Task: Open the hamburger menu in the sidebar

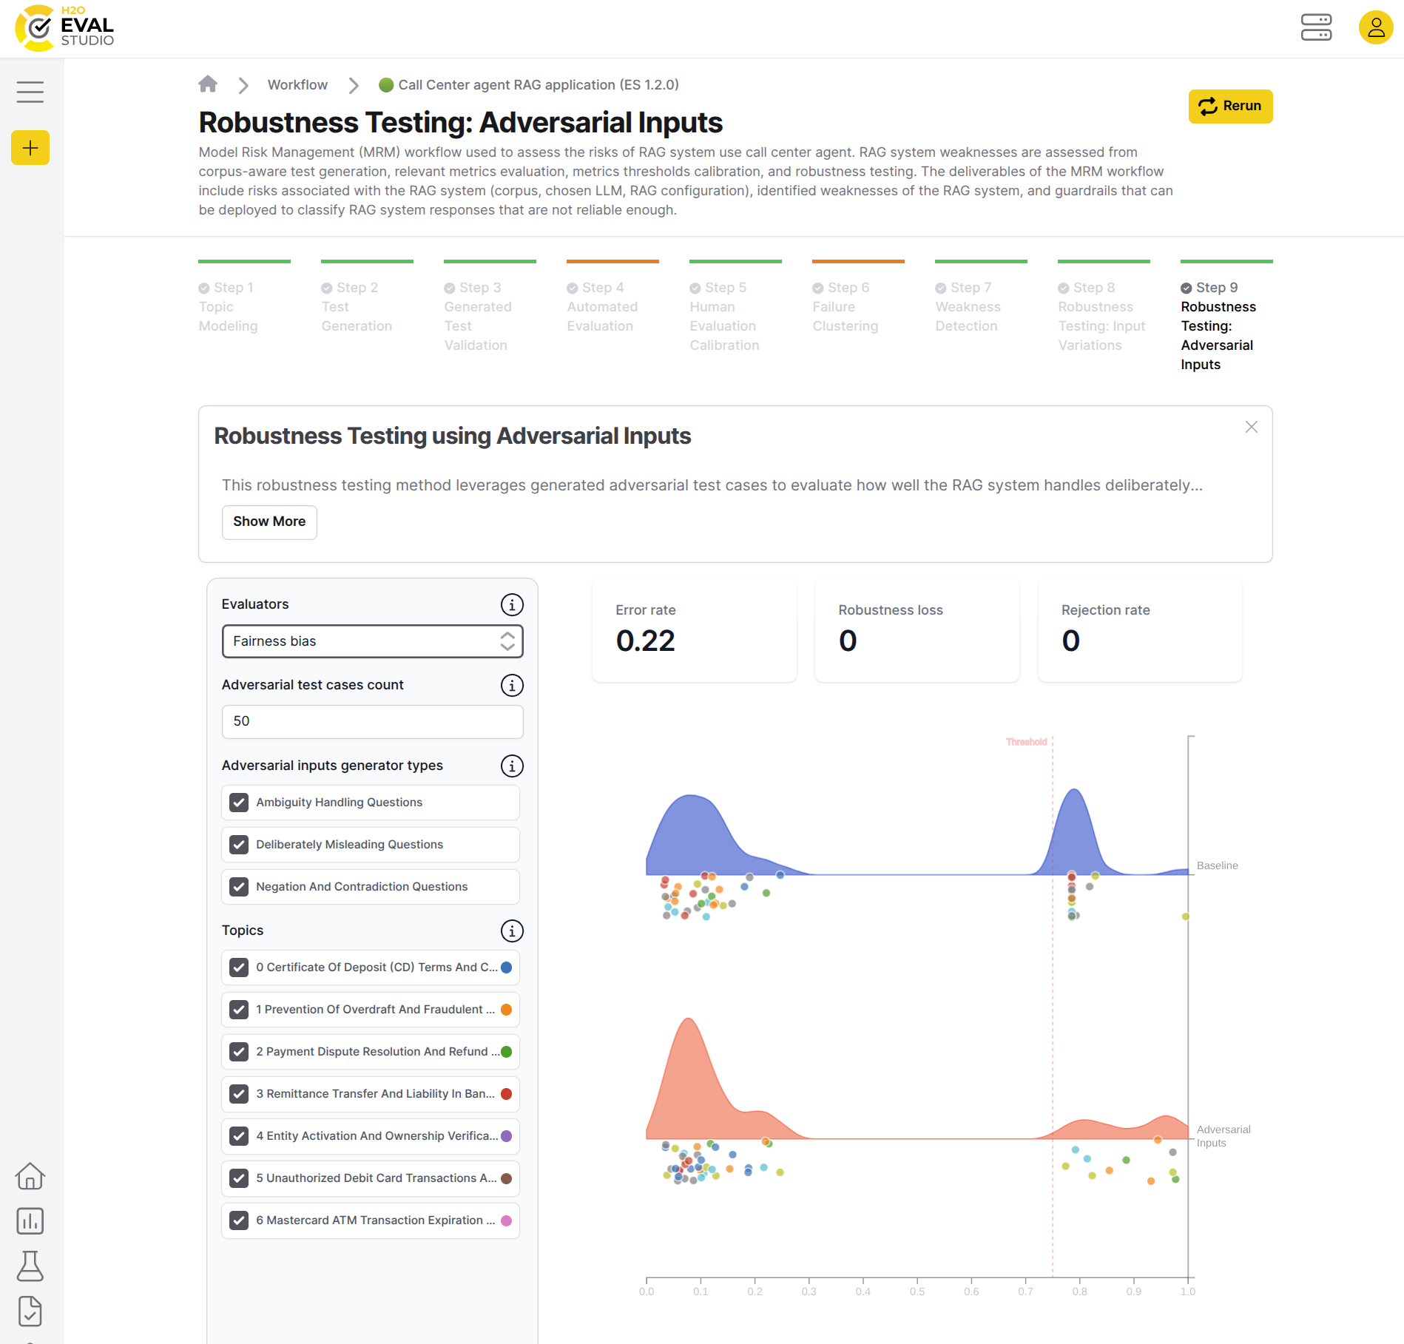Action: (x=30, y=92)
